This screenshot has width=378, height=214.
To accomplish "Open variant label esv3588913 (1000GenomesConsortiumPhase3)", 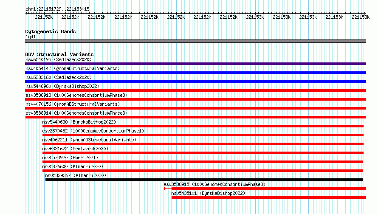I will pyautogui.click(x=76, y=95).
